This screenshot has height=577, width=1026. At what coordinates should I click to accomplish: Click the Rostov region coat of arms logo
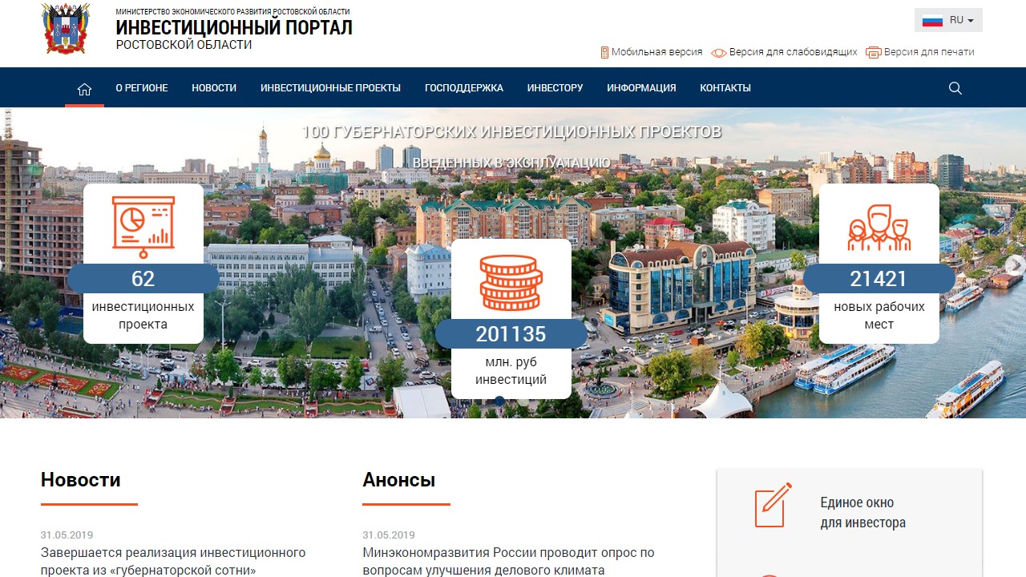point(66,28)
